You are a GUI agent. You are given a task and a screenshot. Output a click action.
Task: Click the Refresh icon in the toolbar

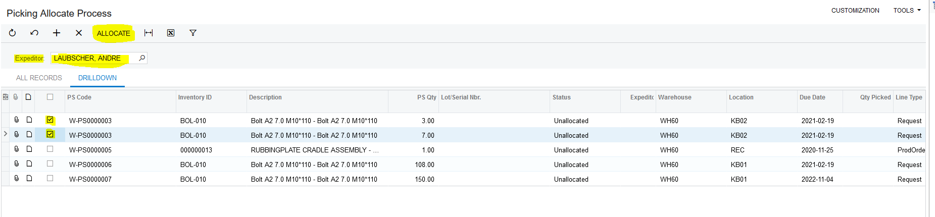tap(13, 33)
